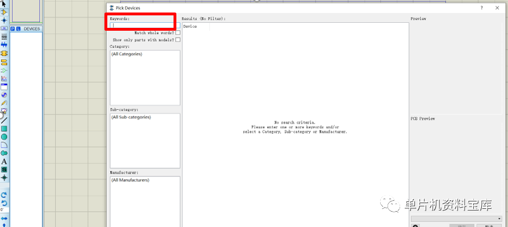The image size is (508, 227).
Task: Click the Pick Devices help question mark
Action: pos(482,8)
